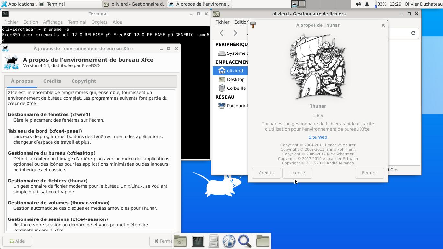443x249 pixels.
Task: Go back using the file manager's left arrow
Action: point(221,33)
